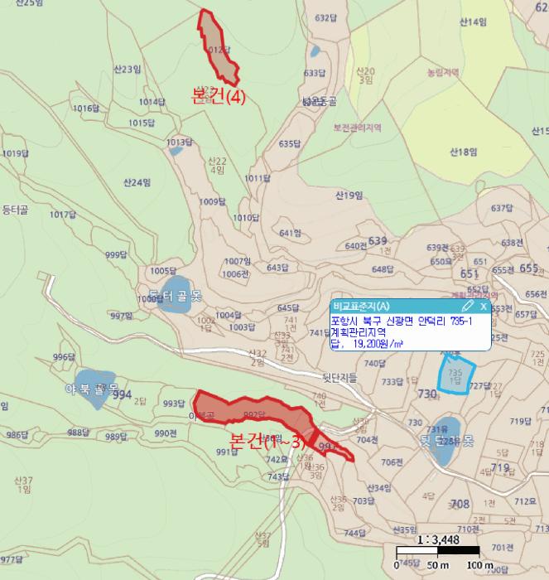Select parcel label 635답
Viewport: 549px width, 580px height.
point(290,143)
